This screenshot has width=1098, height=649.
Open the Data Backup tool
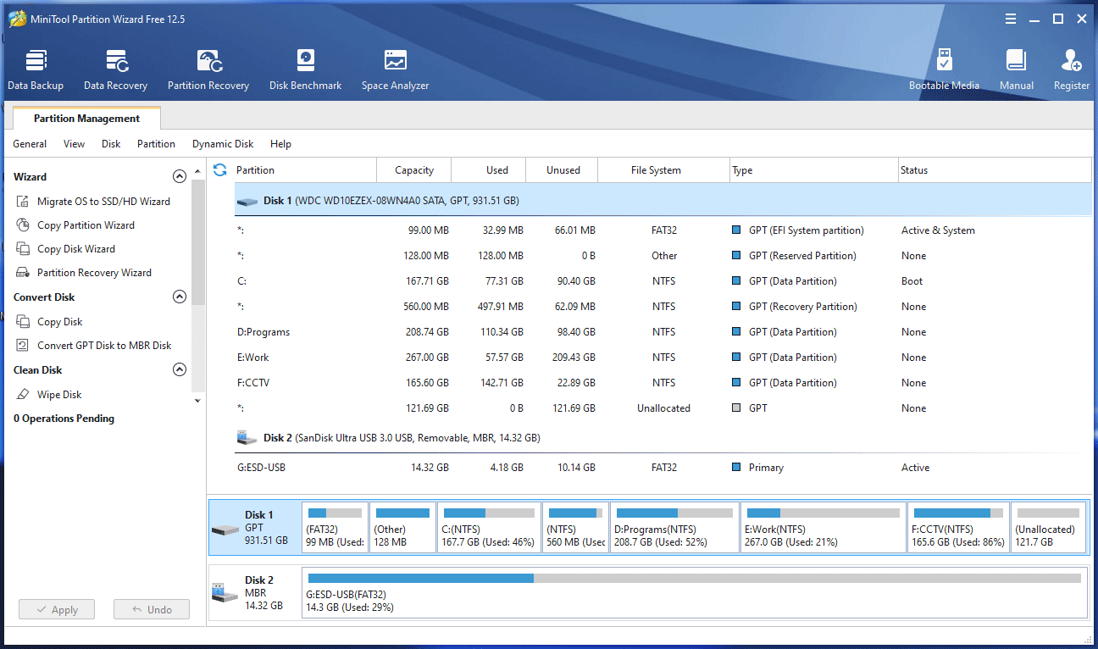tap(36, 70)
